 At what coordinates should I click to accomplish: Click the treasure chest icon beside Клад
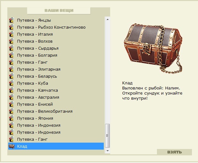[x=11, y=146]
